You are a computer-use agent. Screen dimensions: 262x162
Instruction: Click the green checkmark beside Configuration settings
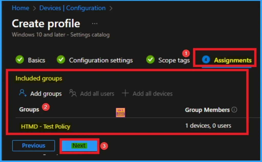coord(61,60)
